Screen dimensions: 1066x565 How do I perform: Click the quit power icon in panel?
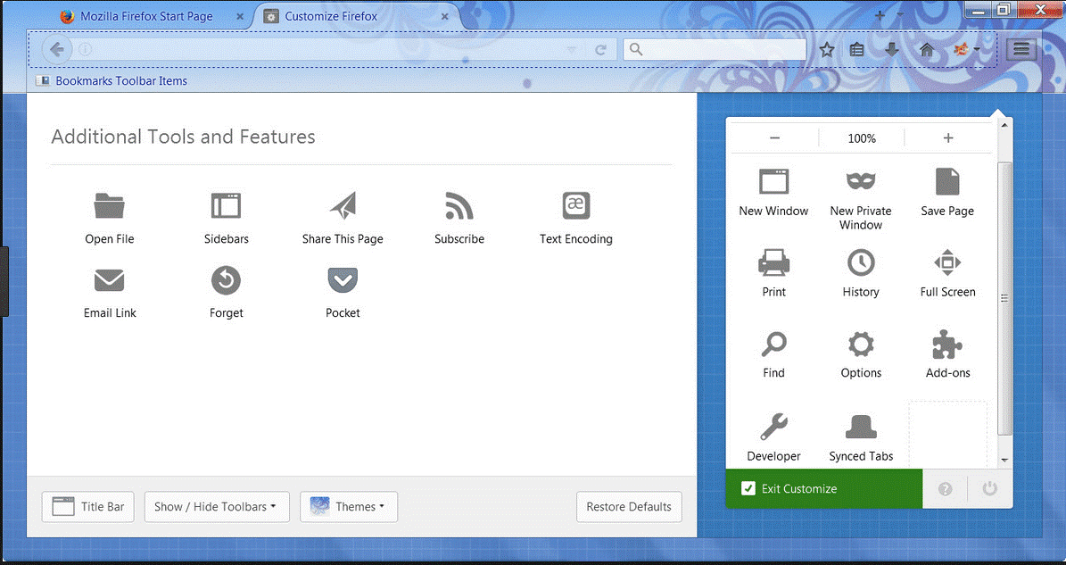coord(989,489)
